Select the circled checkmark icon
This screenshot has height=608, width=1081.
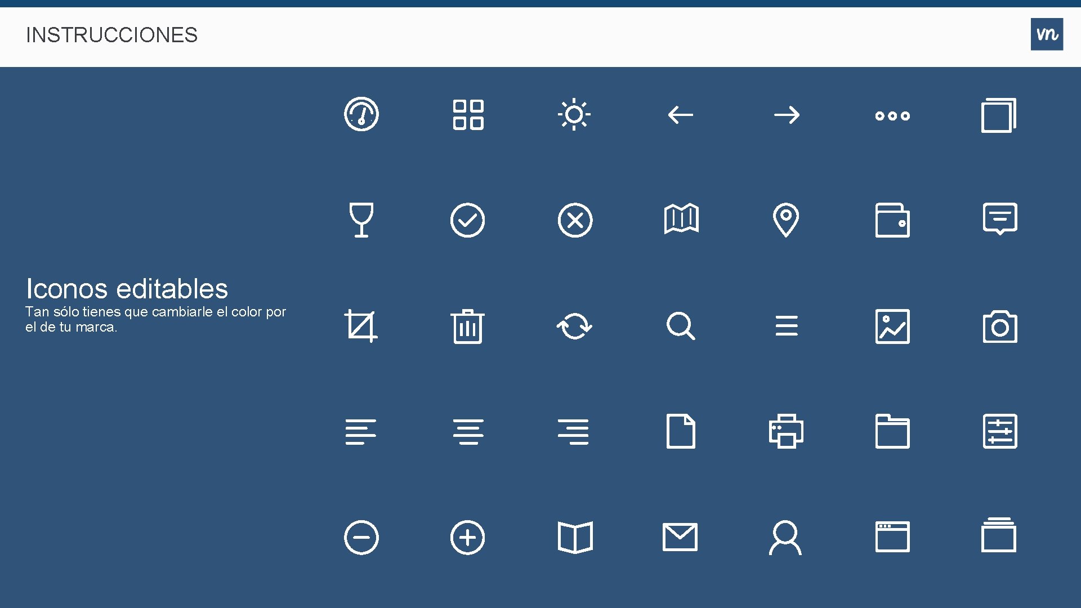pos(467,220)
